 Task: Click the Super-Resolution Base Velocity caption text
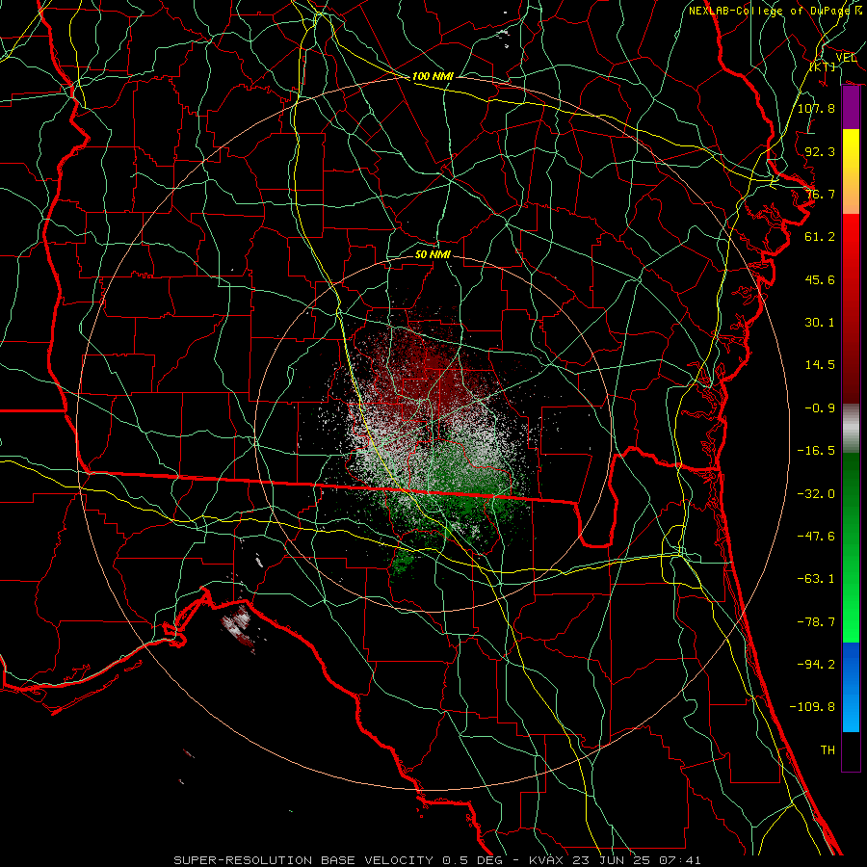coord(437,860)
